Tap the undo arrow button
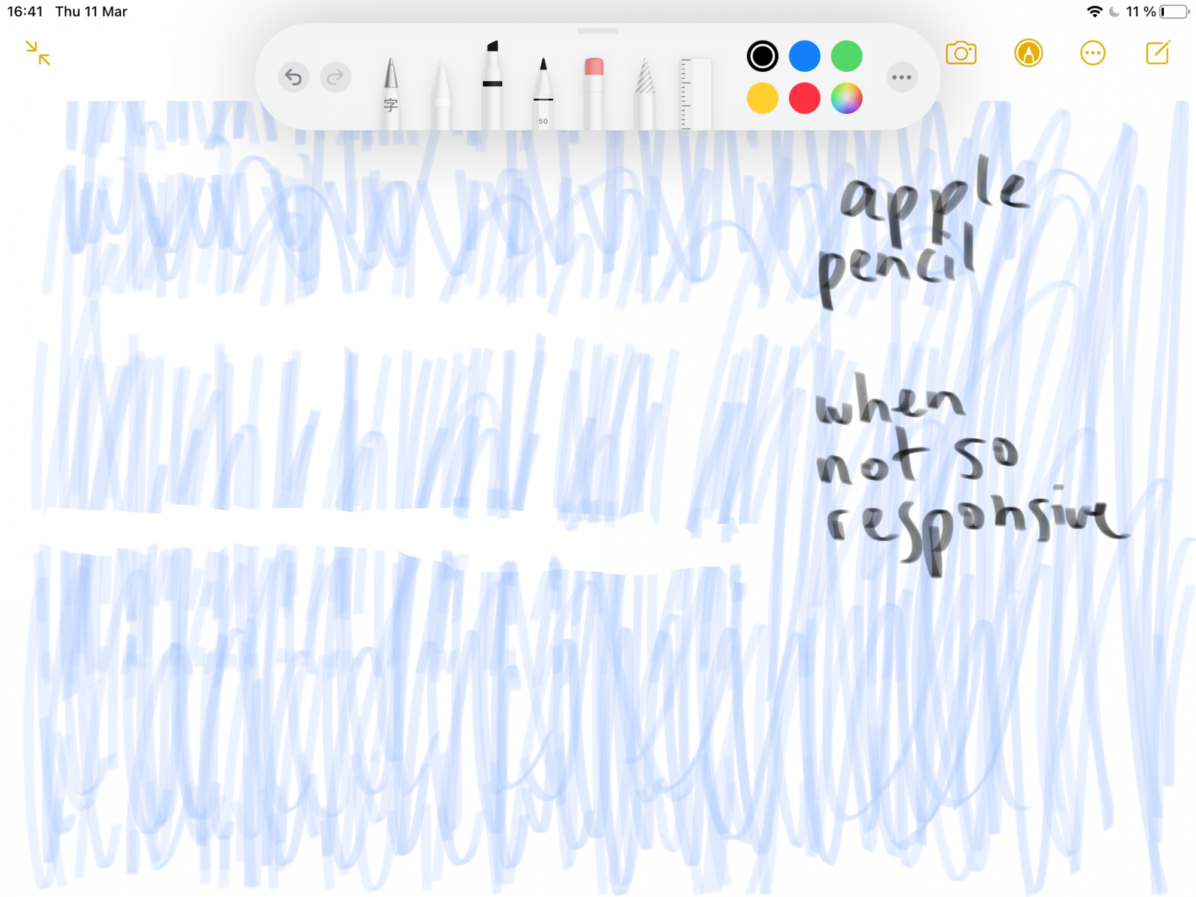1196x897 pixels. pyautogui.click(x=293, y=77)
